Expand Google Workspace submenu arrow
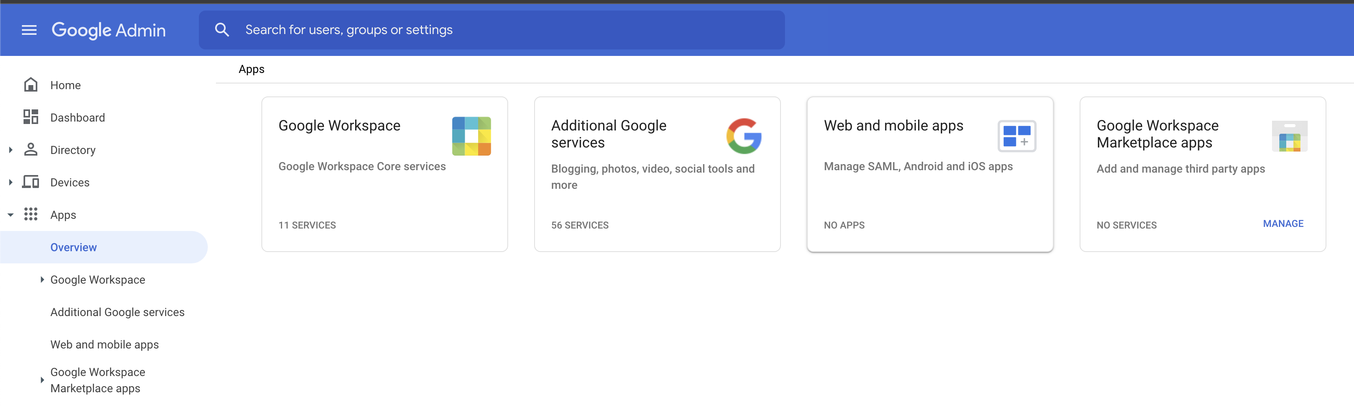The height and width of the screenshot is (406, 1354). click(x=42, y=280)
